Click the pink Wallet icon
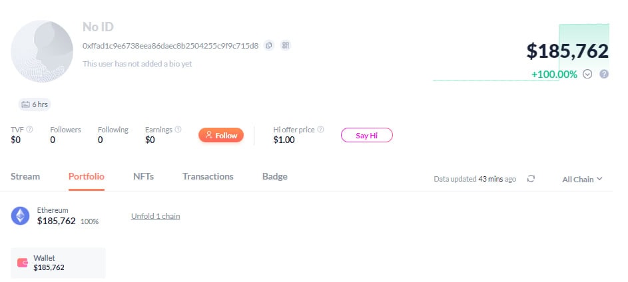This screenshot has width=628, height=282. pyautogui.click(x=23, y=262)
